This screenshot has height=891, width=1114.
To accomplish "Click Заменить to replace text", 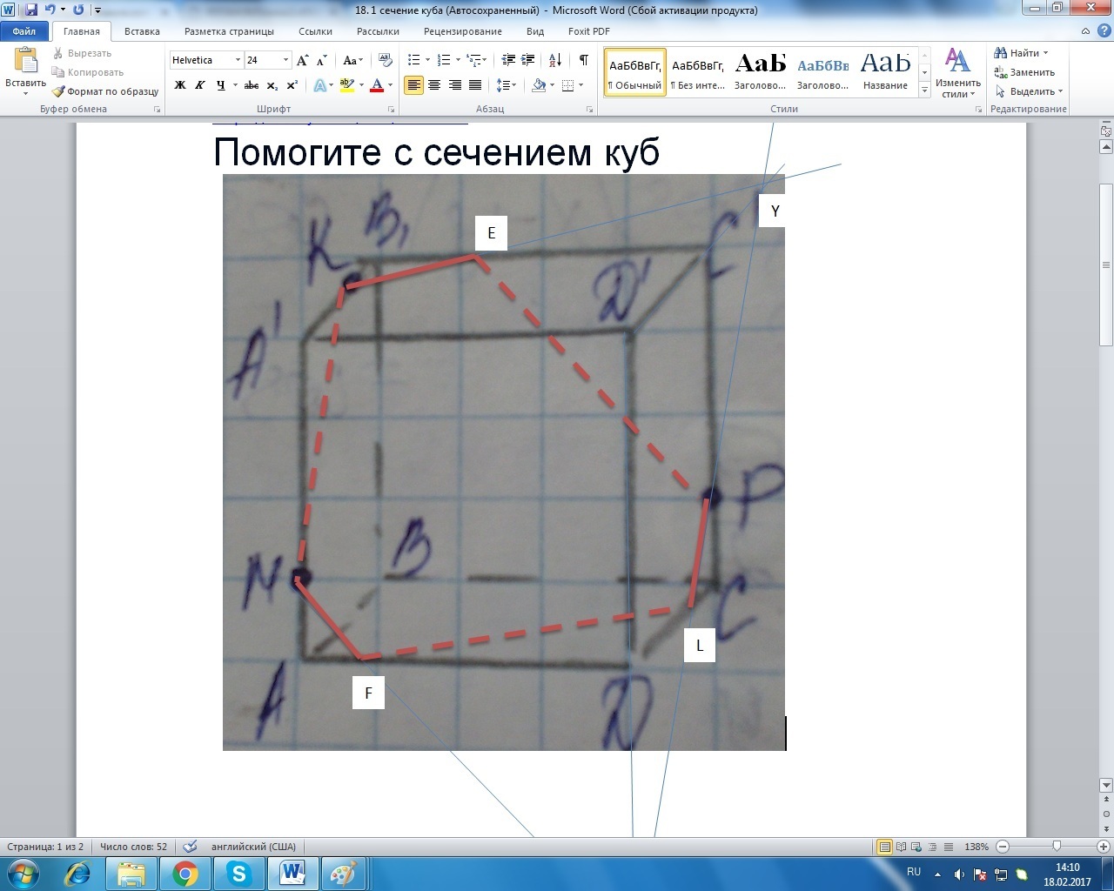I will [1025, 72].
